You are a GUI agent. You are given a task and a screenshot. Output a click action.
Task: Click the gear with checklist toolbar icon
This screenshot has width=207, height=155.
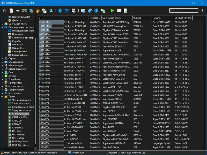[44, 11]
